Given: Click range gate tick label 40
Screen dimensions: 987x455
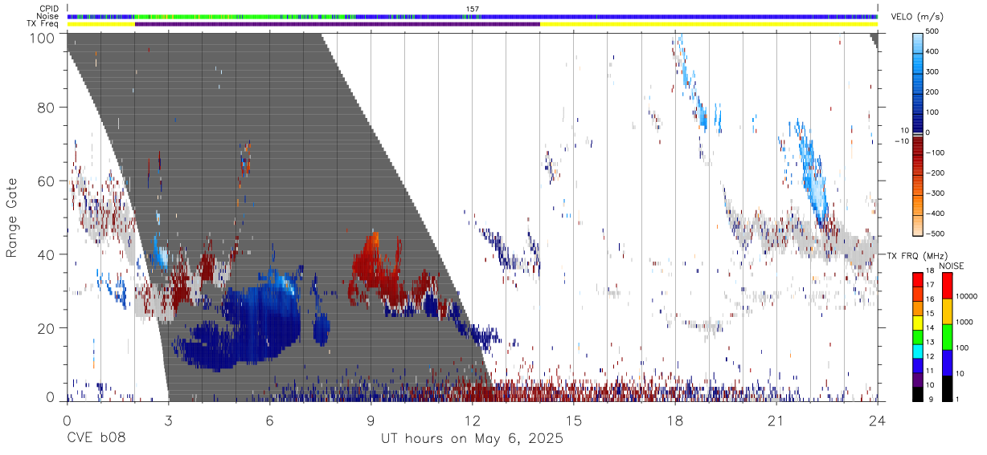Looking at the screenshot, I should click(x=47, y=255).
